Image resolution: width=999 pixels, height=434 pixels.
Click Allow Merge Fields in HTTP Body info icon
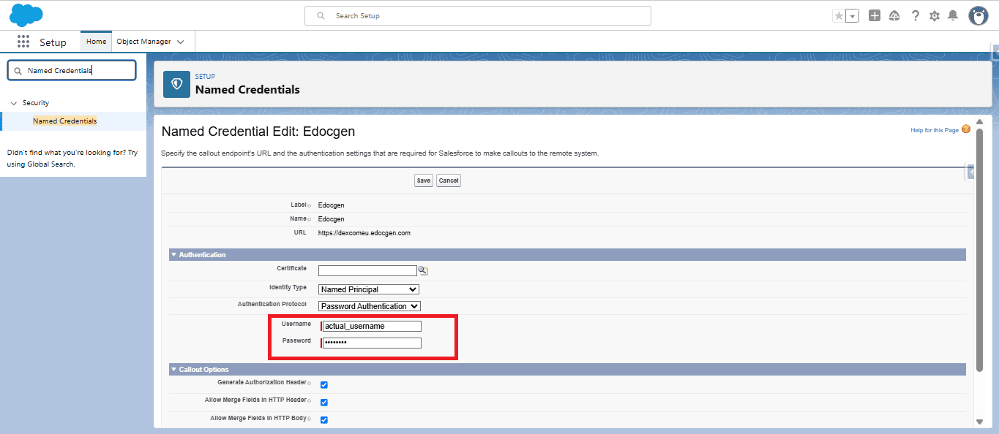310,419
